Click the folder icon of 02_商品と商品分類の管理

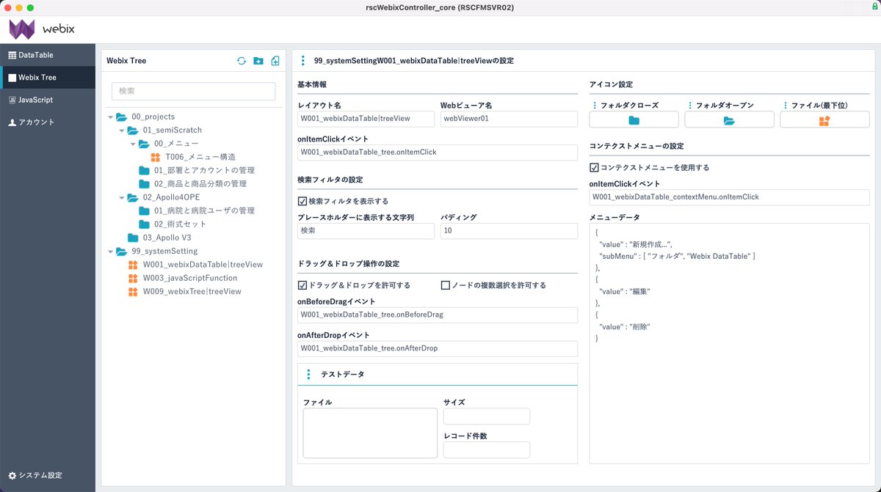pyautogui.click(x=145, y=184)
